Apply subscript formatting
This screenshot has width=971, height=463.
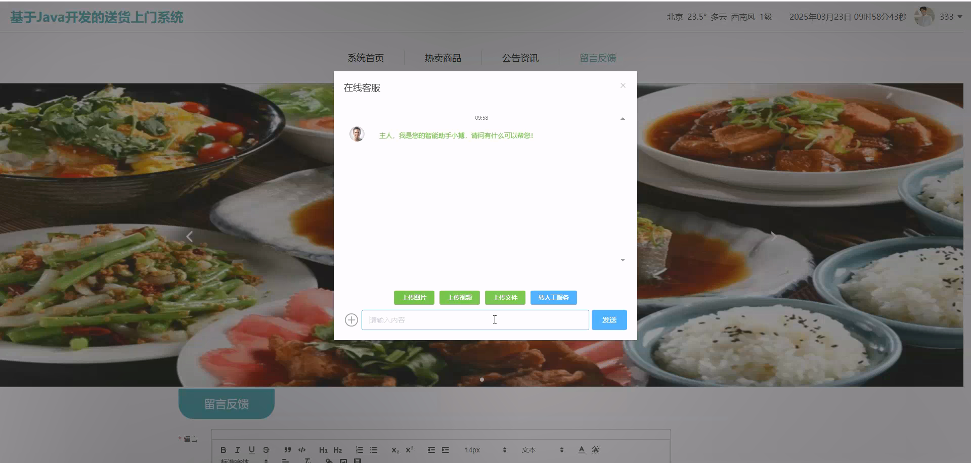(x=395, y=450)
